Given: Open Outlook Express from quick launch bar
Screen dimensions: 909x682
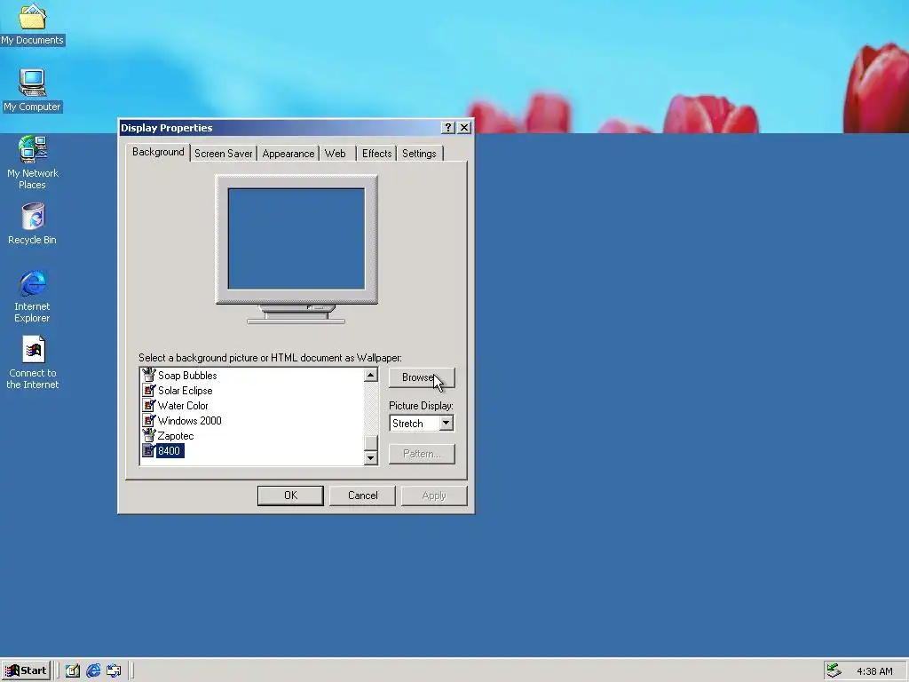Looking at the screenshot, I should tap(114, 670).
